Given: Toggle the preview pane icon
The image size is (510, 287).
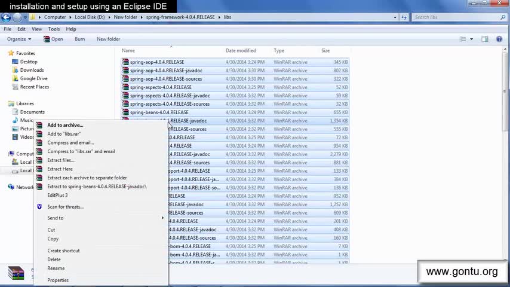Looking at the screenshot, I should coord(485,39).
